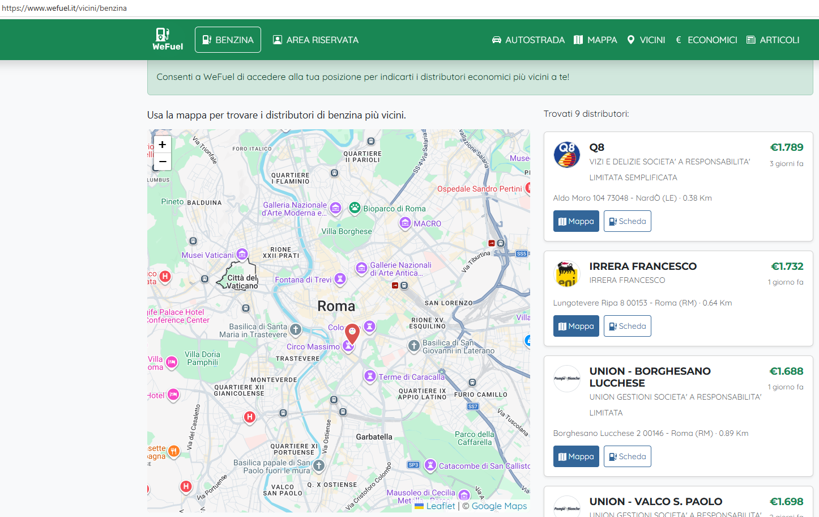Go to Autostrada section
The width and height of the screenshot is (819, 517).
[x=528, y=40]
